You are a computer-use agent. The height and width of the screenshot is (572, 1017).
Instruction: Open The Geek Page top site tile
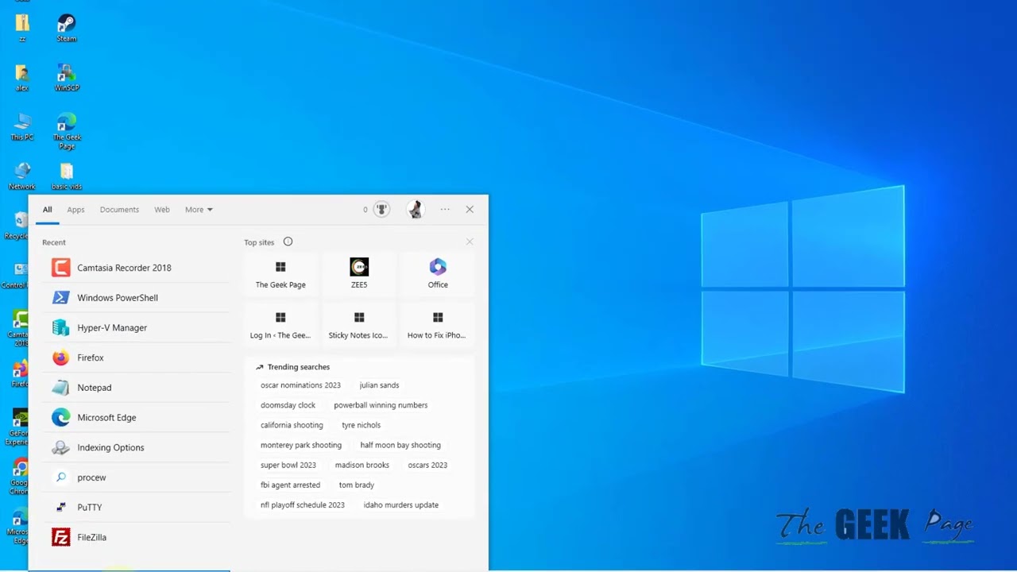(x=280, y=274)
